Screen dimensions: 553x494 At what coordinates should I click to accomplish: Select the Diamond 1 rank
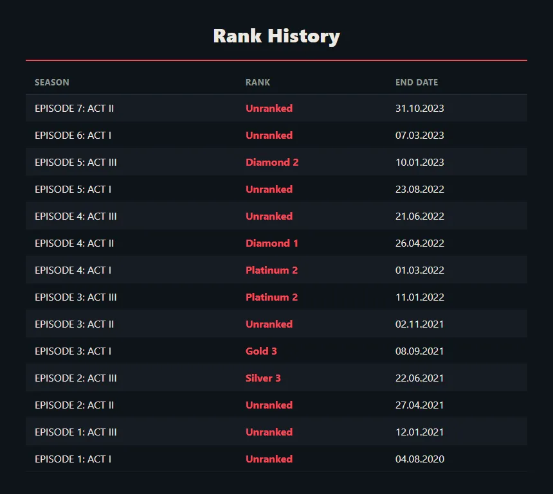point(272,243)
